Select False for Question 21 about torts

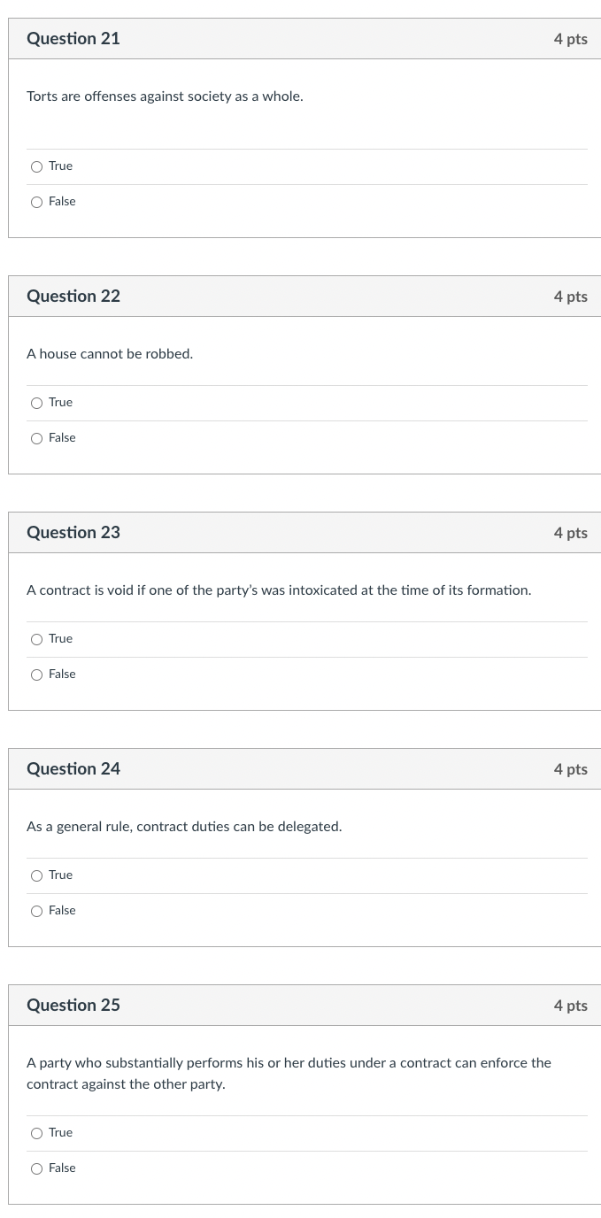point(36,202)
